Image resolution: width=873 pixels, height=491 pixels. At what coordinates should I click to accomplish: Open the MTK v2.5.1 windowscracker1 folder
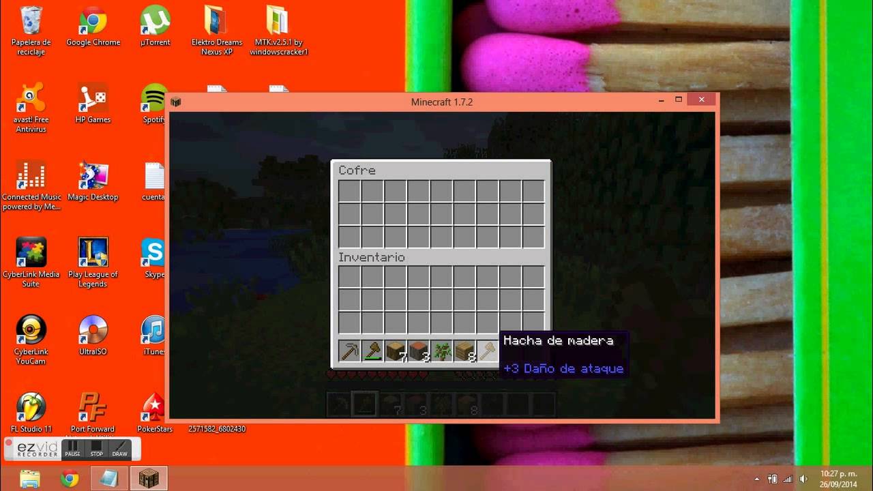(279, 31)
